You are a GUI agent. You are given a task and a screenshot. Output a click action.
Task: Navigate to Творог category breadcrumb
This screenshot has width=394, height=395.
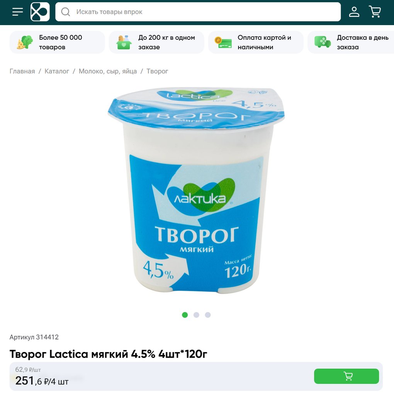pos(157,71)
